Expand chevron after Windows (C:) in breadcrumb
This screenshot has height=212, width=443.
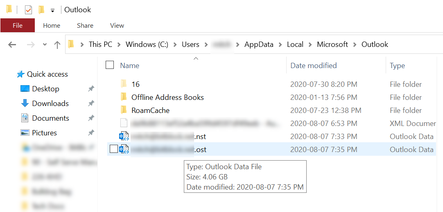click(x=175, y=44)
